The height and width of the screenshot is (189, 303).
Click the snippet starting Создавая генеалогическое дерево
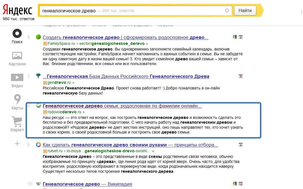[x=143, y=56]
